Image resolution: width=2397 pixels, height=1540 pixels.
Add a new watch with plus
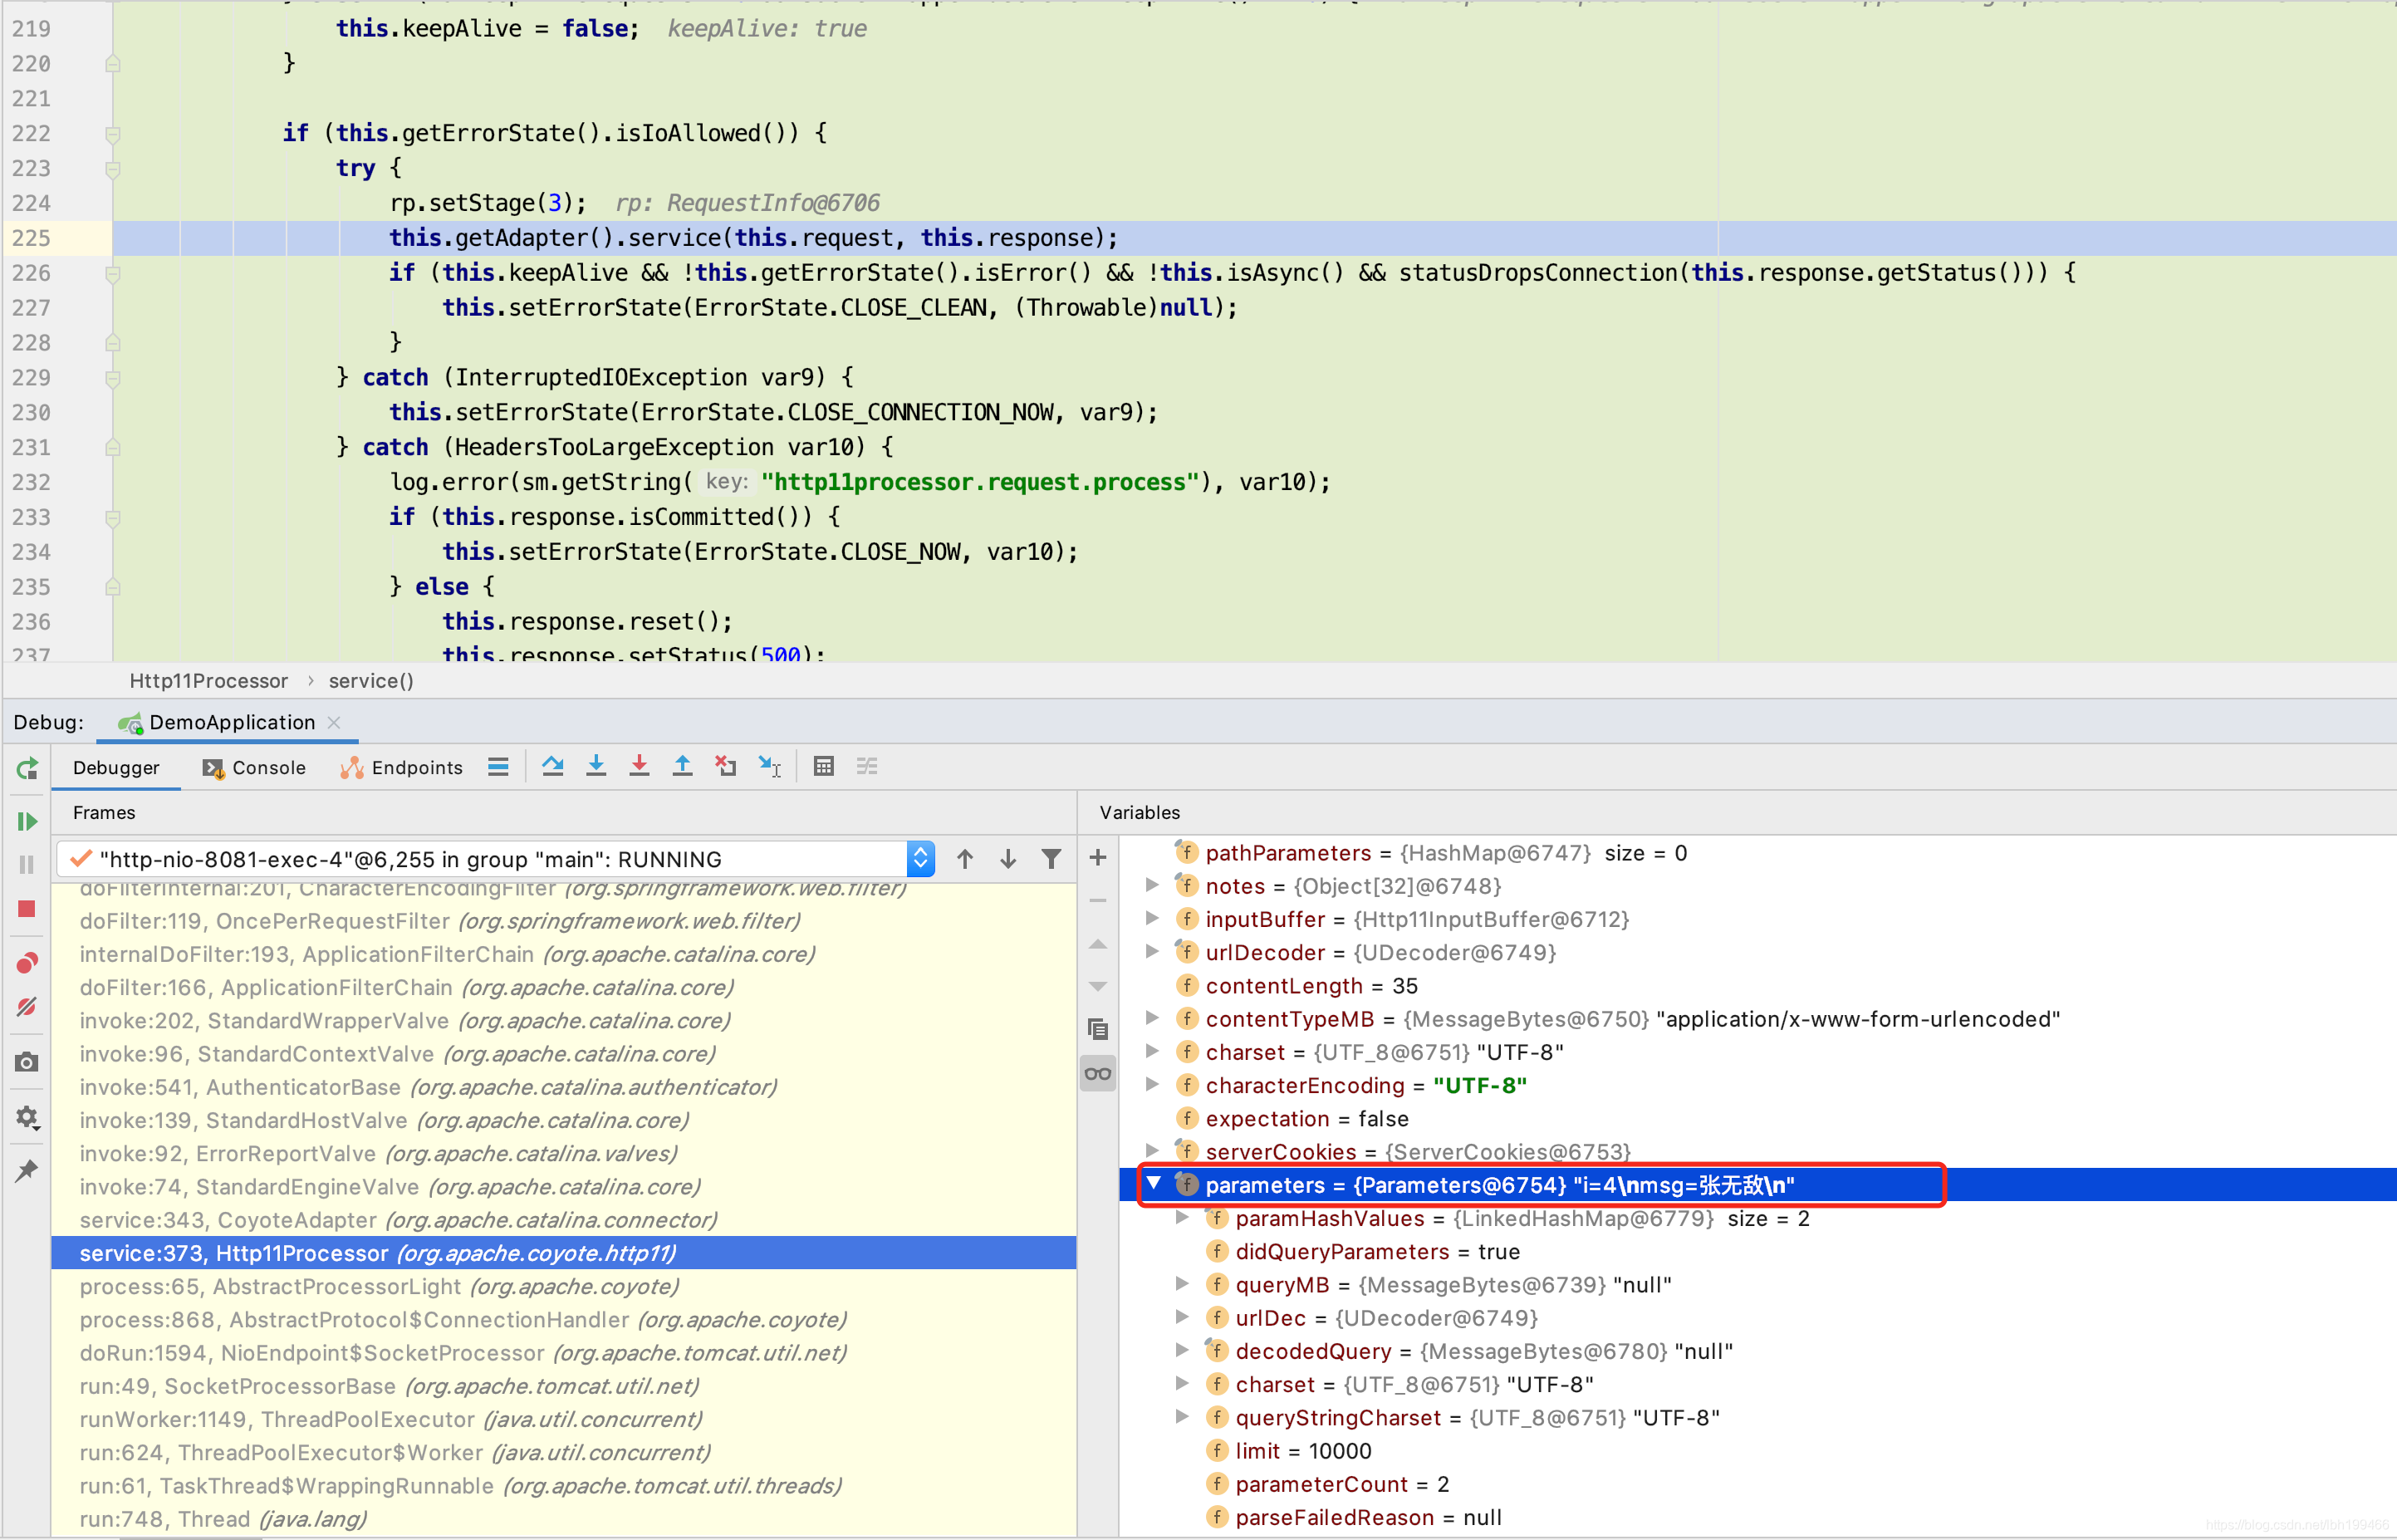(x=1098, y=858)
